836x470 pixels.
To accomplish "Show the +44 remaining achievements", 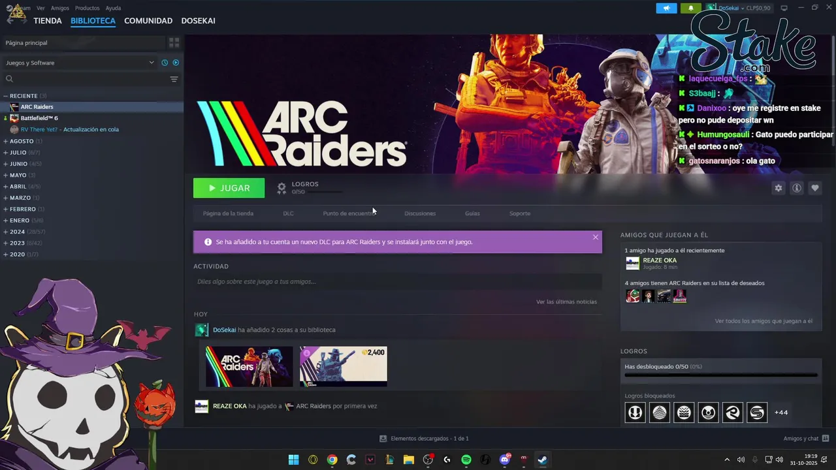I will tap(781, 413).
